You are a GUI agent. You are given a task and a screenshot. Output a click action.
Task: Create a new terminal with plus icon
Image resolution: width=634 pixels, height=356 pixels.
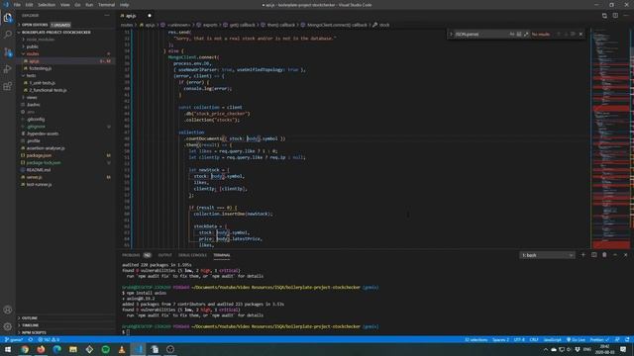point(583,255)
